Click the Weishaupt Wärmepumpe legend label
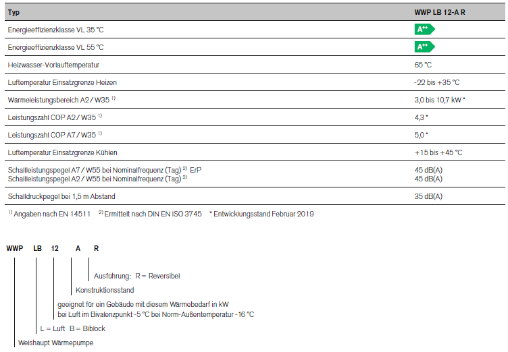Viewport: 508px width, 352px height. click(x=55, y=343)
